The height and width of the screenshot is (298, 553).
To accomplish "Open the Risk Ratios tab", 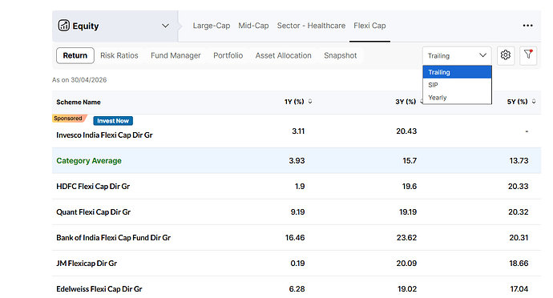I will pyautogui.click(x=119, y=55).
